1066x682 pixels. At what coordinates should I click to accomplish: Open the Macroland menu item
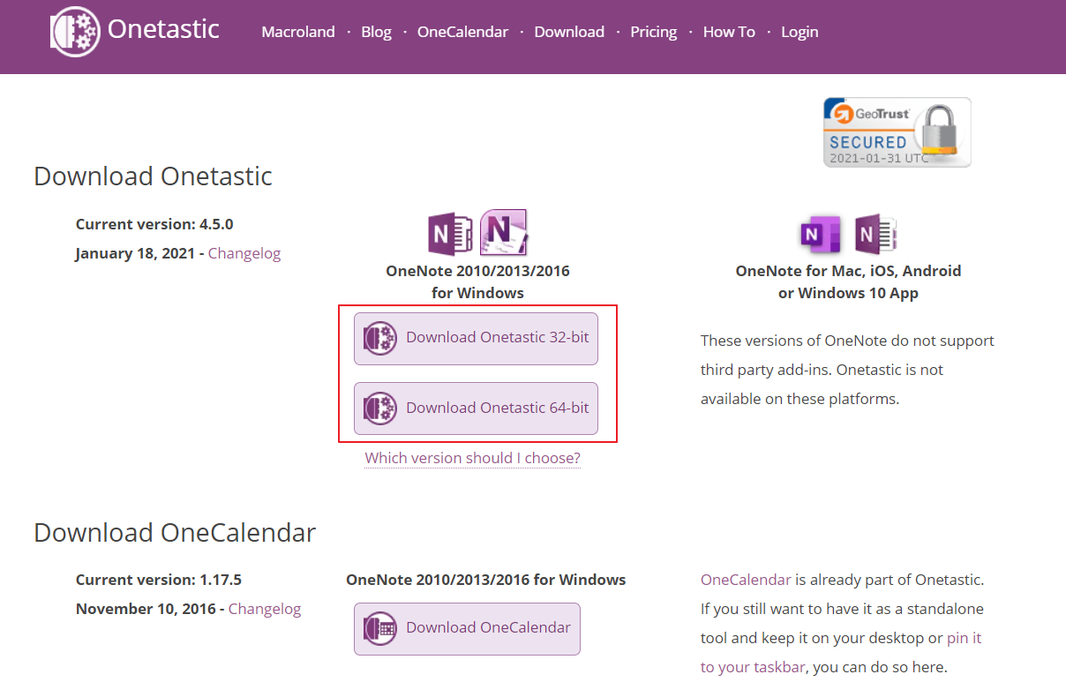coord(298,32)
